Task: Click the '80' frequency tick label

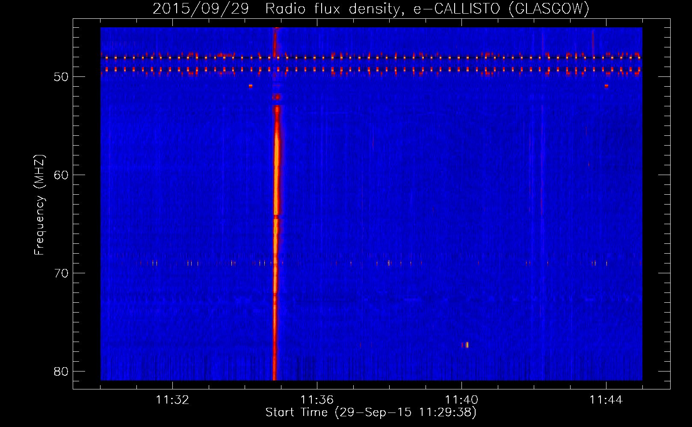Action: 61,371
